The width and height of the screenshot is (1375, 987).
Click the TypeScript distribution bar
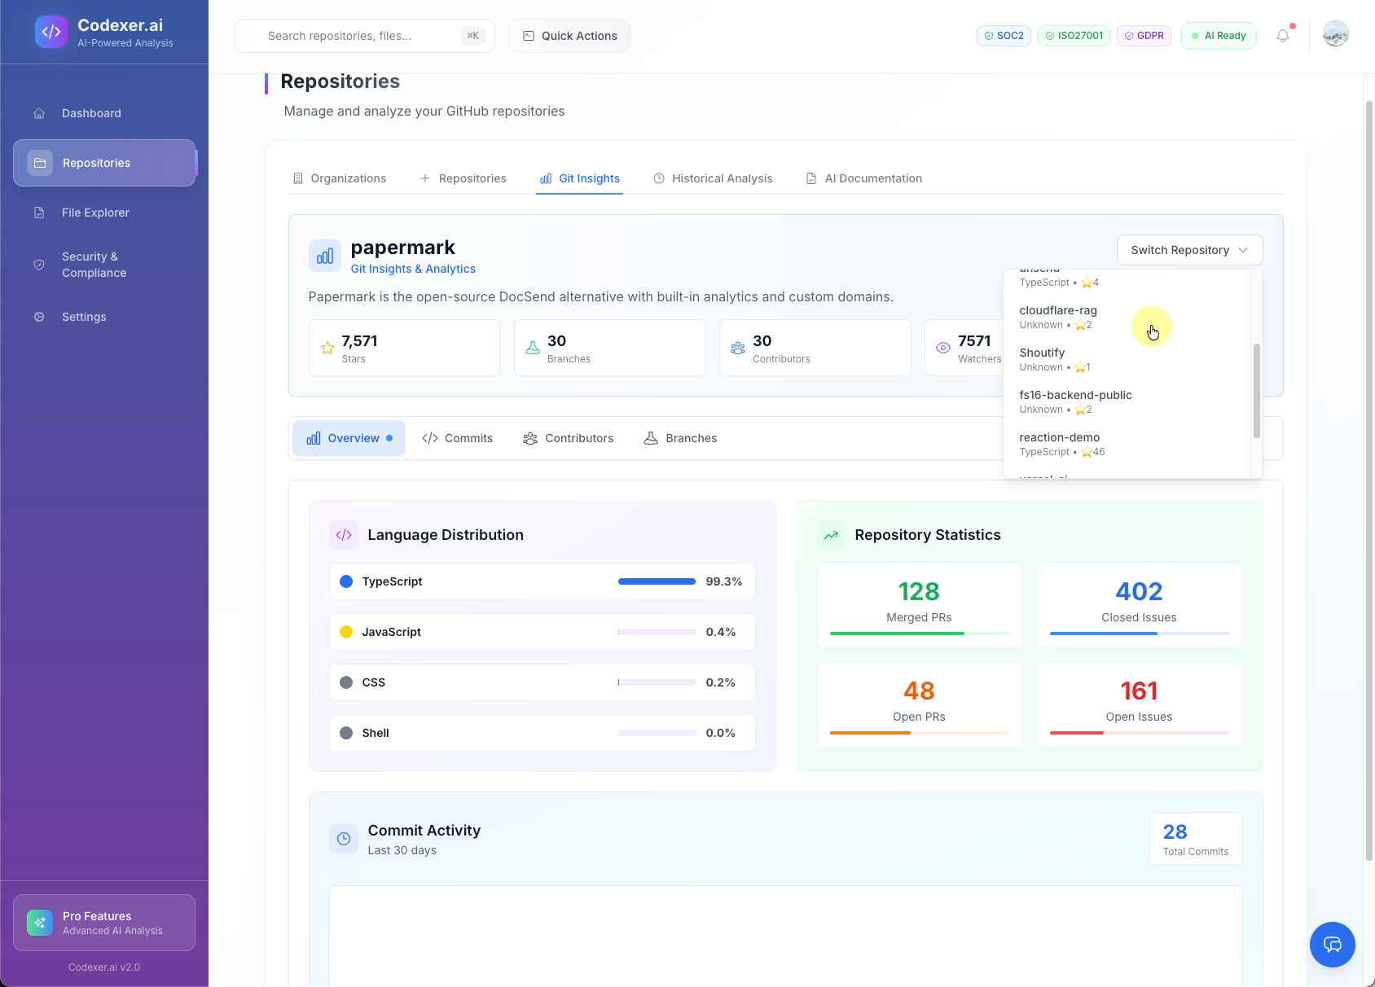click(657, 581)
